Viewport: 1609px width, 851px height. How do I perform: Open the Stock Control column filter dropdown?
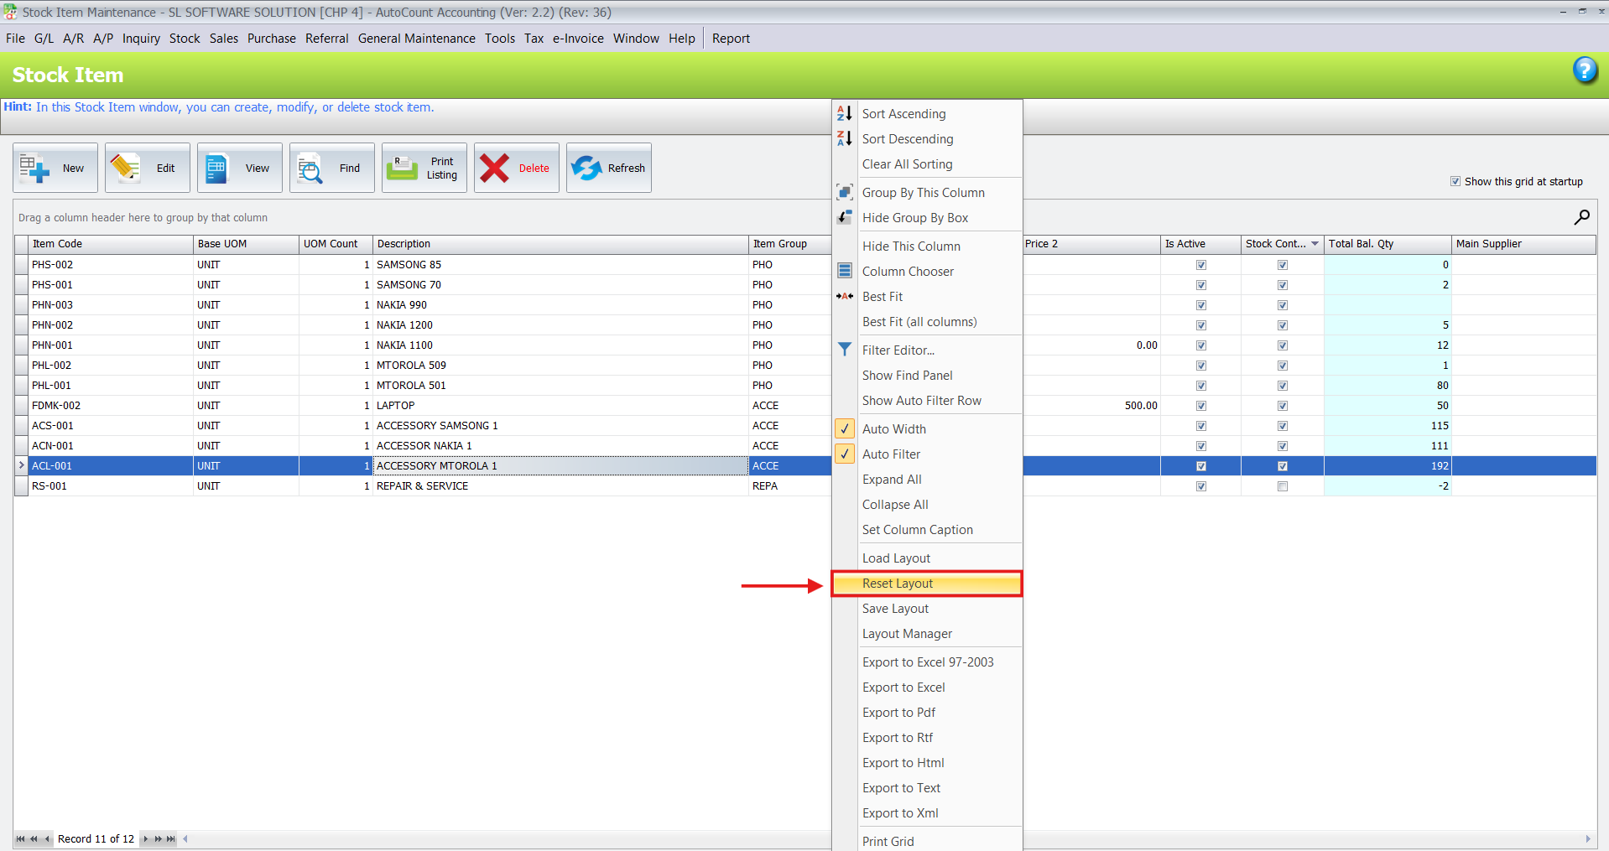pyautogui.click(x=1315, y=244)
